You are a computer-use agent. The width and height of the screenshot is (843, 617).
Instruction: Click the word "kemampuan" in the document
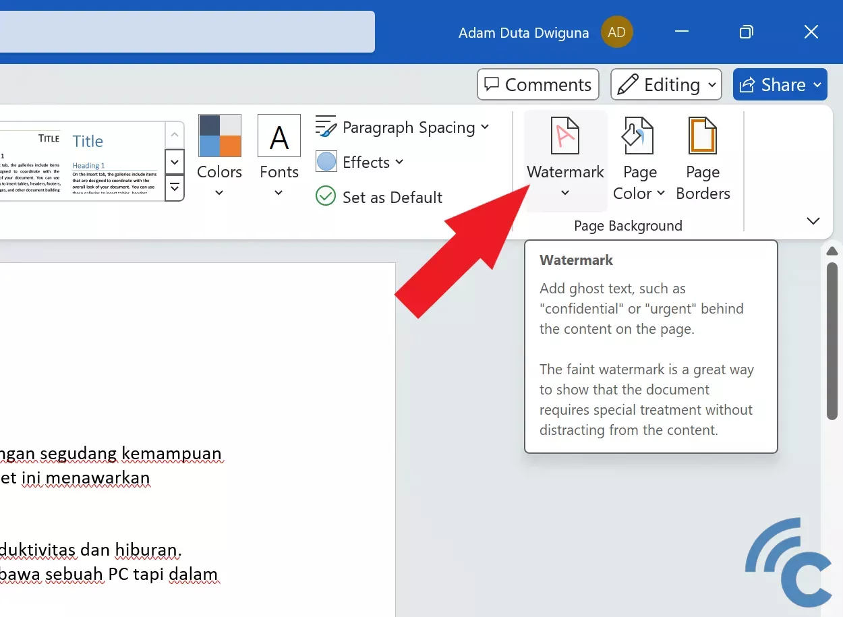click(171, 454)
